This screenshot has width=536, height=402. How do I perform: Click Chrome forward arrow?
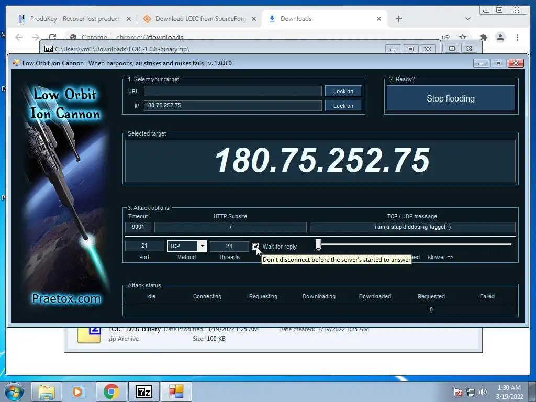pos(36,37)
